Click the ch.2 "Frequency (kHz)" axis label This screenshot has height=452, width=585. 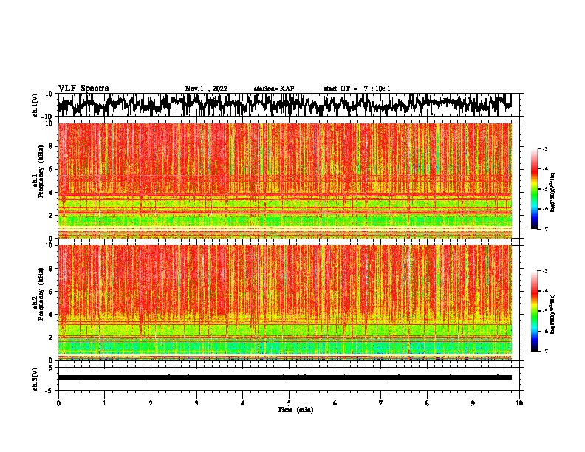[x=41, y=294]
